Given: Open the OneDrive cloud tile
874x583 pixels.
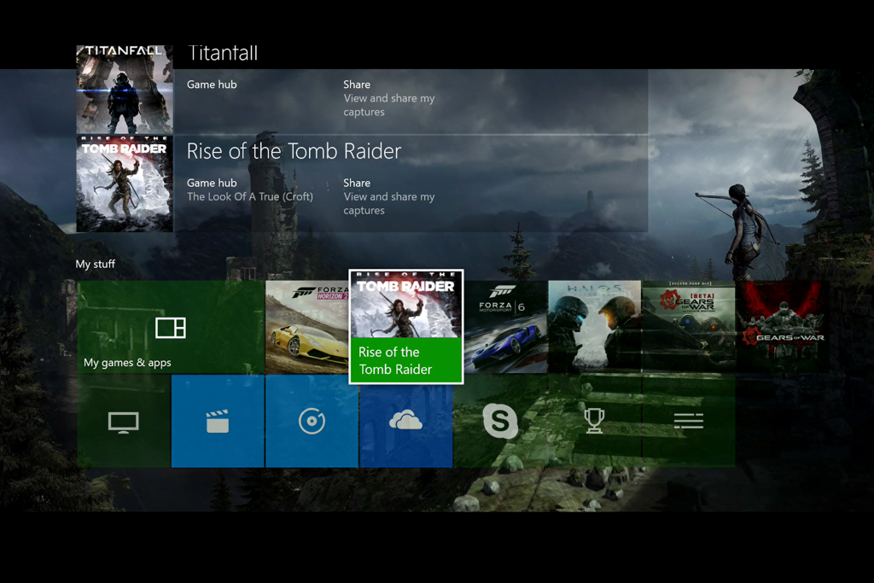Looking at the screenshot, I should click(x=405, y=421).
